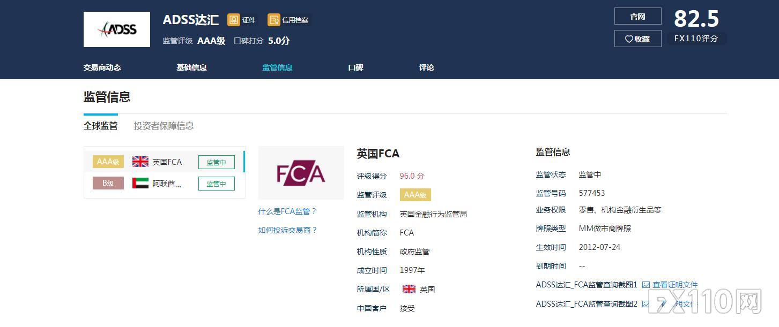Click UK flag next to 所属国/区
The image size is (779, 327).
click(x=409, y=288)
